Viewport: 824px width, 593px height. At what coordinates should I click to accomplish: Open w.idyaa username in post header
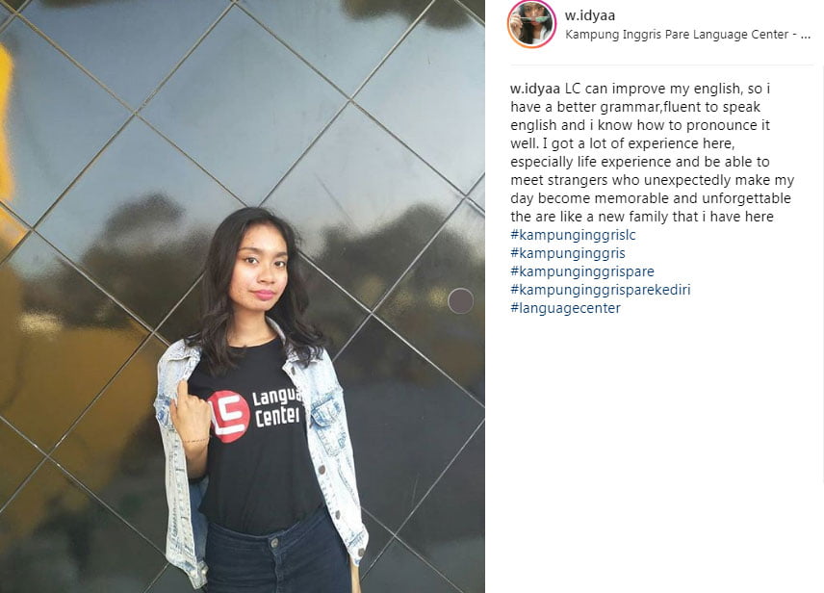[590, 15]
